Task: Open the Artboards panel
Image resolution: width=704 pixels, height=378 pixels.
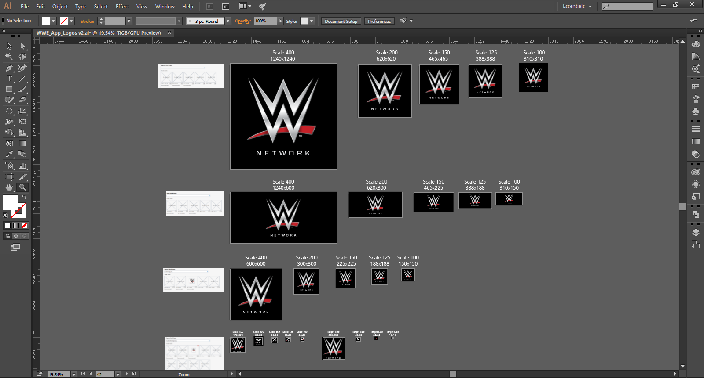Action: pos(696,245)
